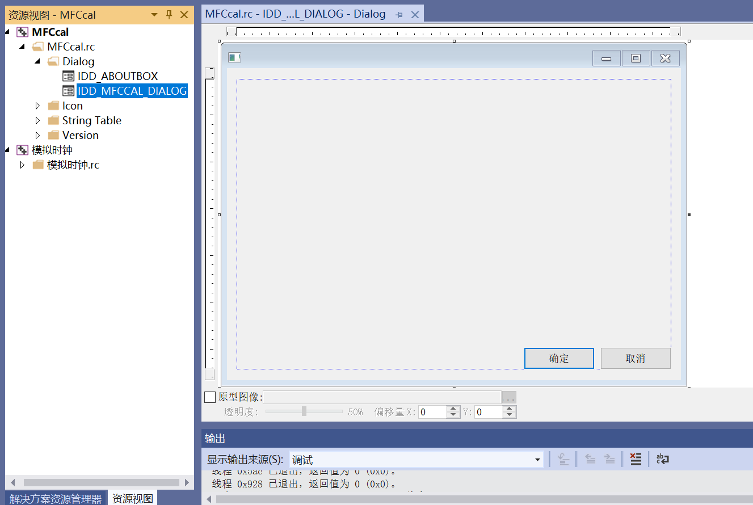Collapse the MFCcal project node
Screen dimensions: 753x505
(x=7, y=32)
